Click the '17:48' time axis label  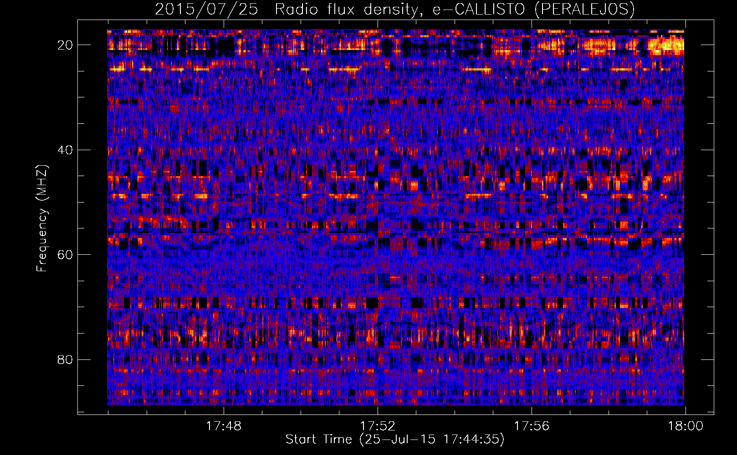click(224, 426)
